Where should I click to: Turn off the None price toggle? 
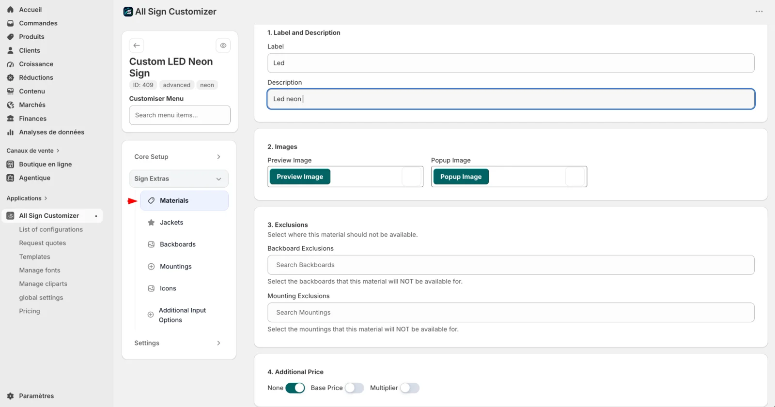pyautogui.click(x=295, y=388)
